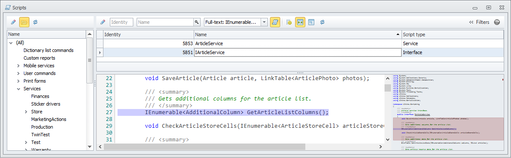
Task: Click highlighted line GetArticleListColumns in editor
Action: pyautogui.click(x=237, y=112)
